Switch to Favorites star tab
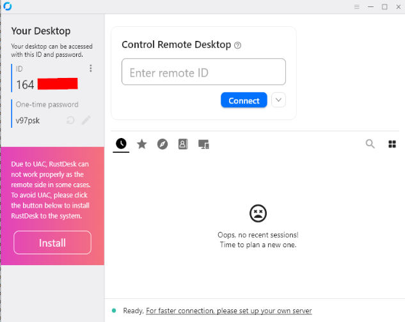This screenshot has height=322, width=405. click(142, 144)
